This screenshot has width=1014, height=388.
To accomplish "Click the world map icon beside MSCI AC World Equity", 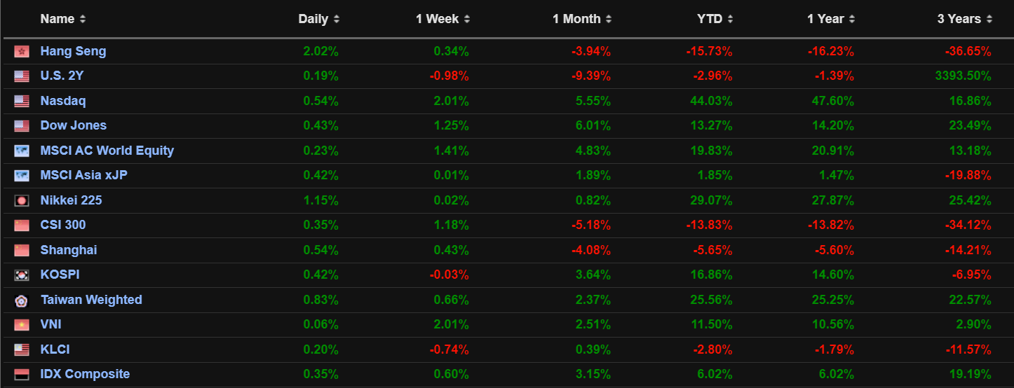I will coord(22,151).
